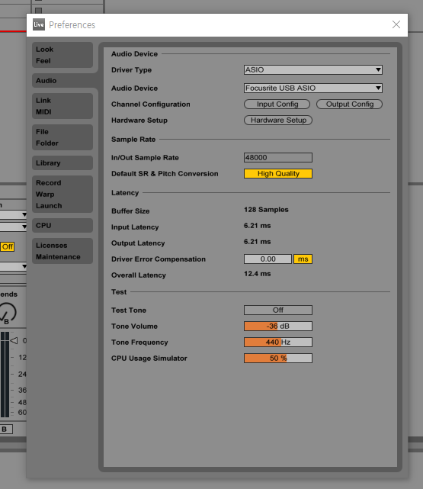Toggle the Test Tone Off button
This screenshot has width=423, height=489.
click(278, 310)
